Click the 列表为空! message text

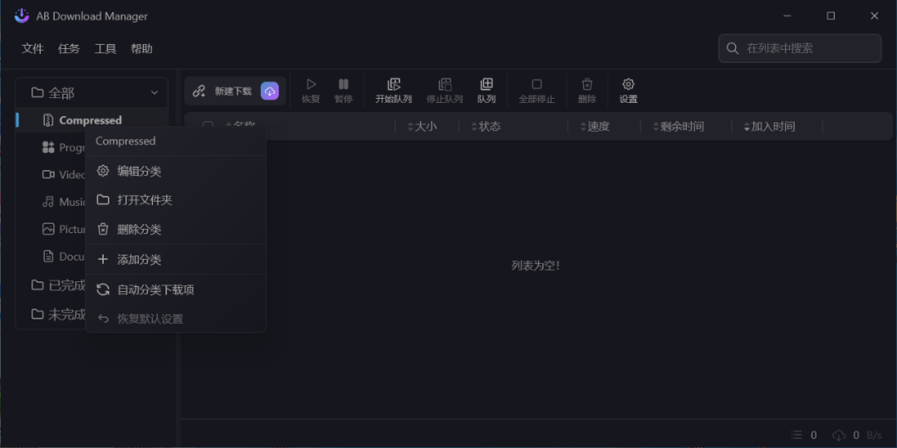tap(536, 265)
